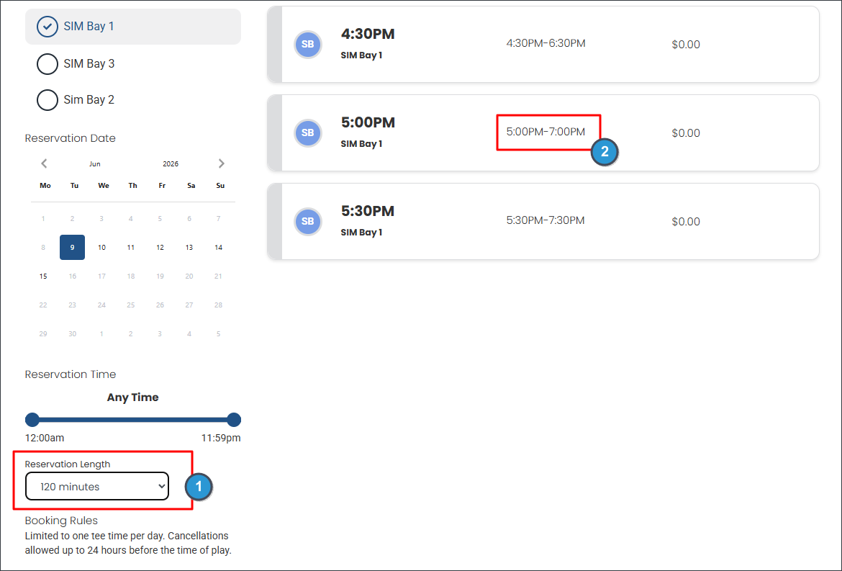Pick June 15 on the calendar
Image resolution: width=842 pixels, height=571 pixels.
[43, 276]
